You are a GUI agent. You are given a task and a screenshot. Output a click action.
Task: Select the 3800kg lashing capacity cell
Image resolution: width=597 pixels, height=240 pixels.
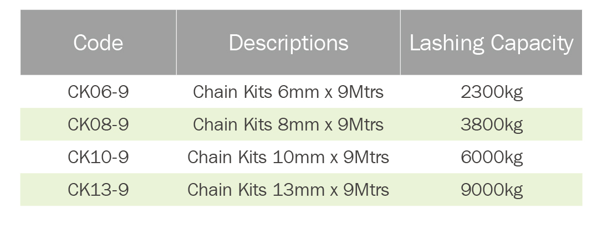492,124
